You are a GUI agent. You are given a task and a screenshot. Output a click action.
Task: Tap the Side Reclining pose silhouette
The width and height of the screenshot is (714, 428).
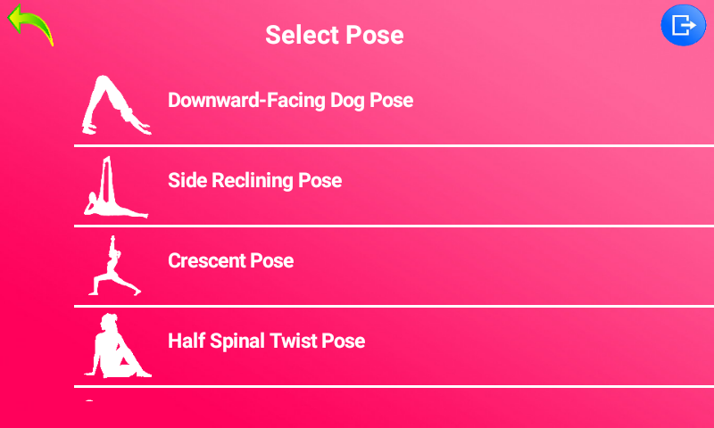[x=116, y=186]
